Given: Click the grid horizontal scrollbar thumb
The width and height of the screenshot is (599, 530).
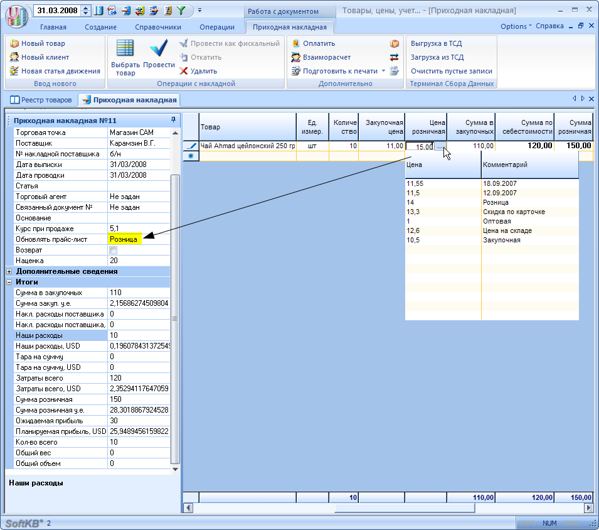Looking at the screenshot, I should click(405, 507).
